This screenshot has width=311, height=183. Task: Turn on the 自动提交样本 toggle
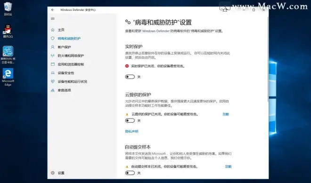(x=130, y=173)
